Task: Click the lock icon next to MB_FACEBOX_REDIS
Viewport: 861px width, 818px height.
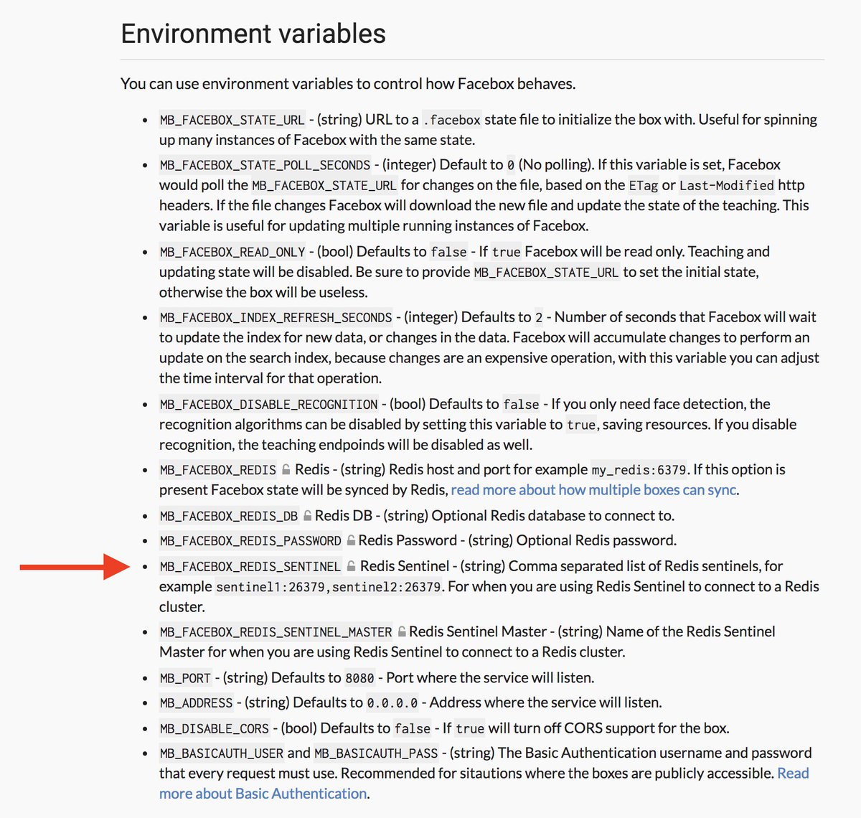Action: pos(286,469)
